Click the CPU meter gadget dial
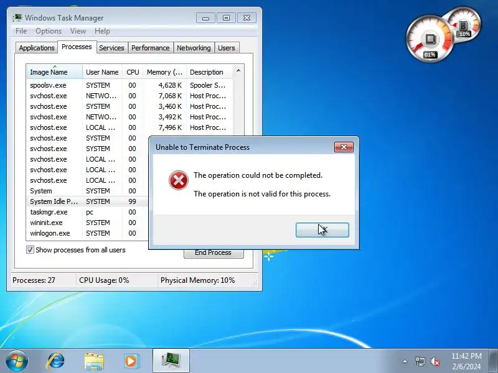This screenshot has width=498, height=373. click(x=430, y=39)
